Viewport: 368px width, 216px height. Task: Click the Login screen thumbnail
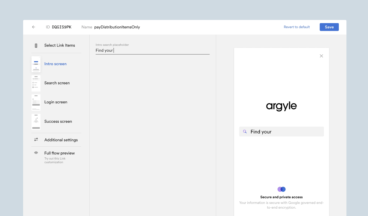pos(36,102)
